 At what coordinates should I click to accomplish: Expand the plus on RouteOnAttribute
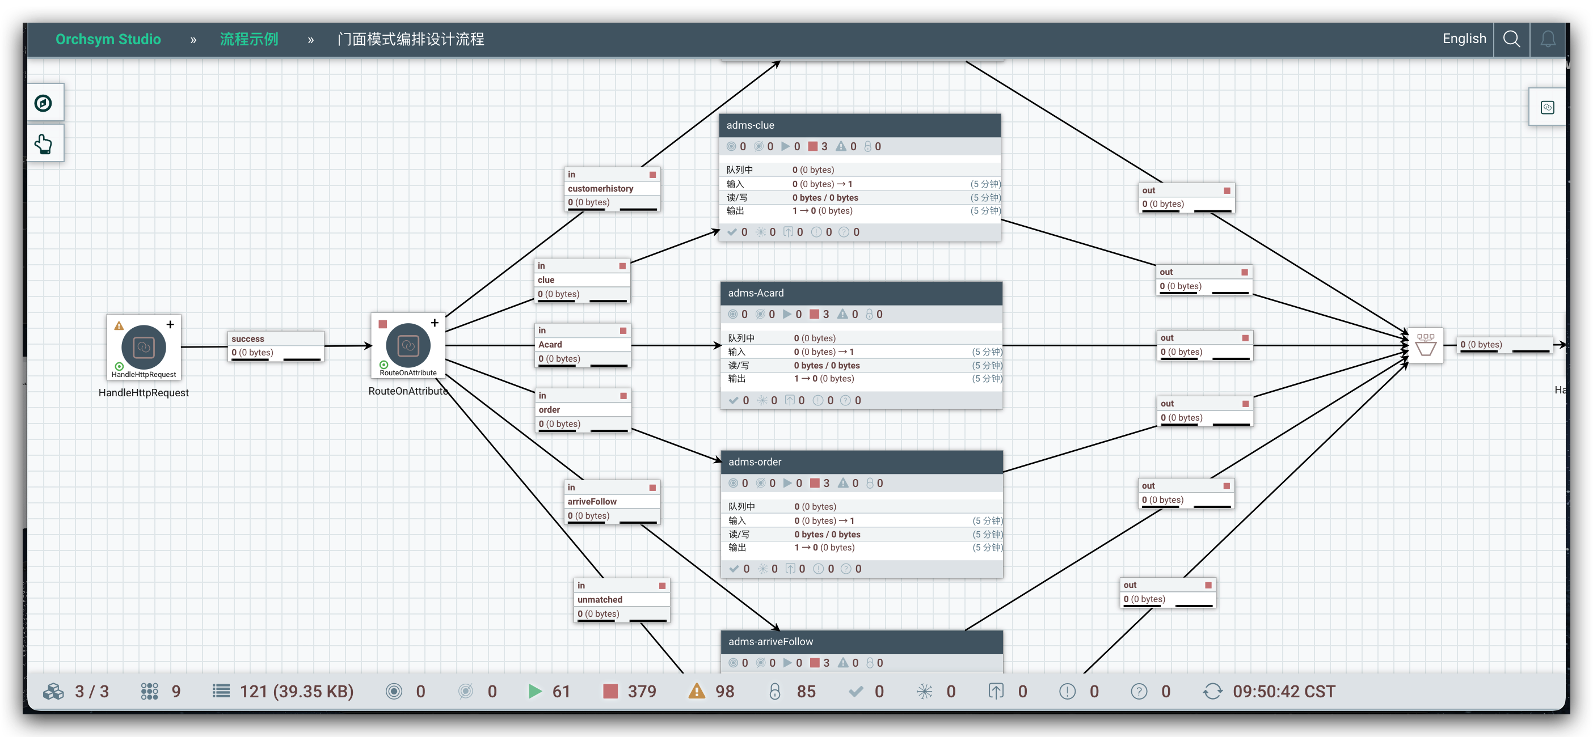pyautogui.click(x=435, y=323)
